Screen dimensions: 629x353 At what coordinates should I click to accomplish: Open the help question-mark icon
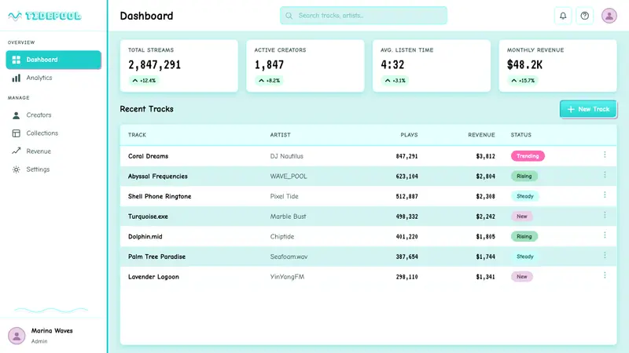pyautogui.click(x=584, y=16)
